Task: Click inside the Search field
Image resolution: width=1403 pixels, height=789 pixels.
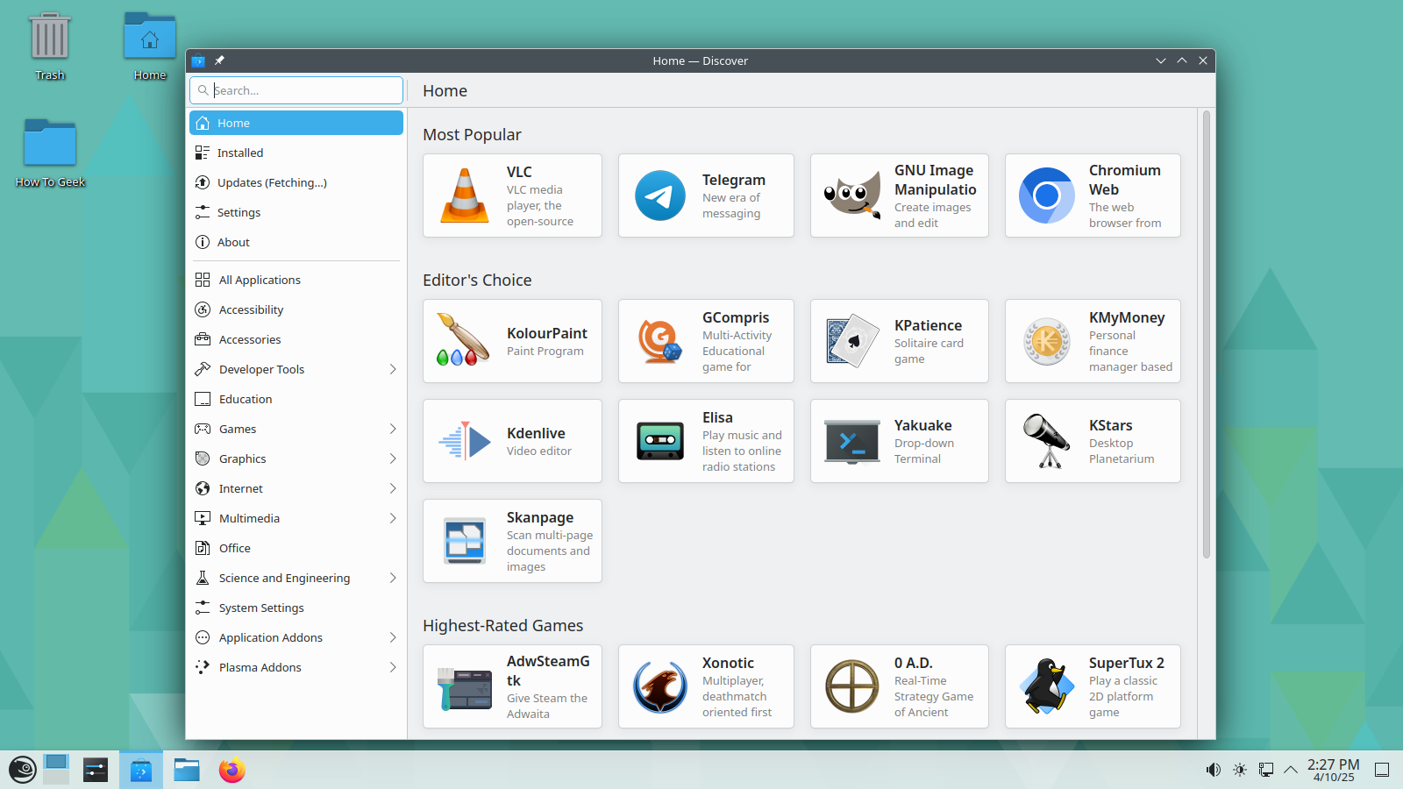Action: (296, 89)
